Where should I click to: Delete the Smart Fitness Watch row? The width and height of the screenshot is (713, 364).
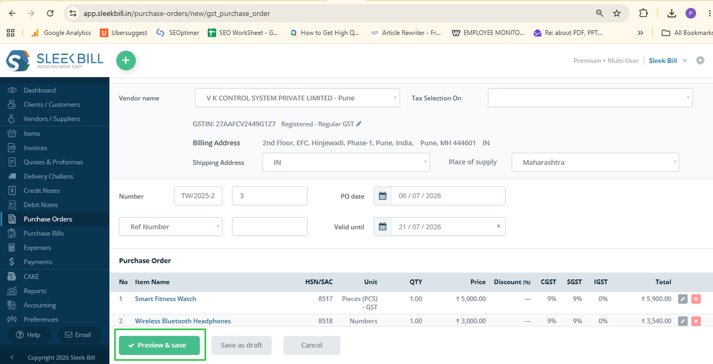click(x=696, y=299)
